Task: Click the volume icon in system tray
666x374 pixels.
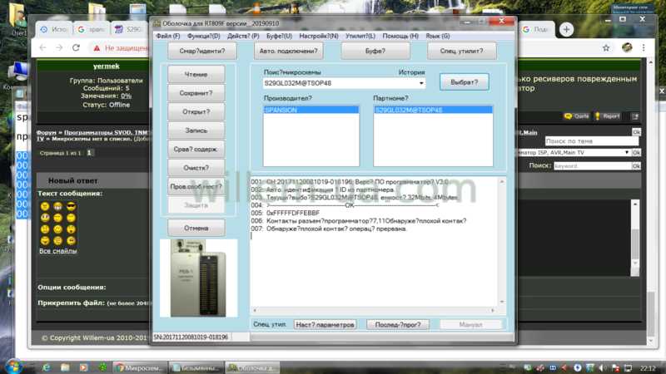Action: tap(602, 367)
